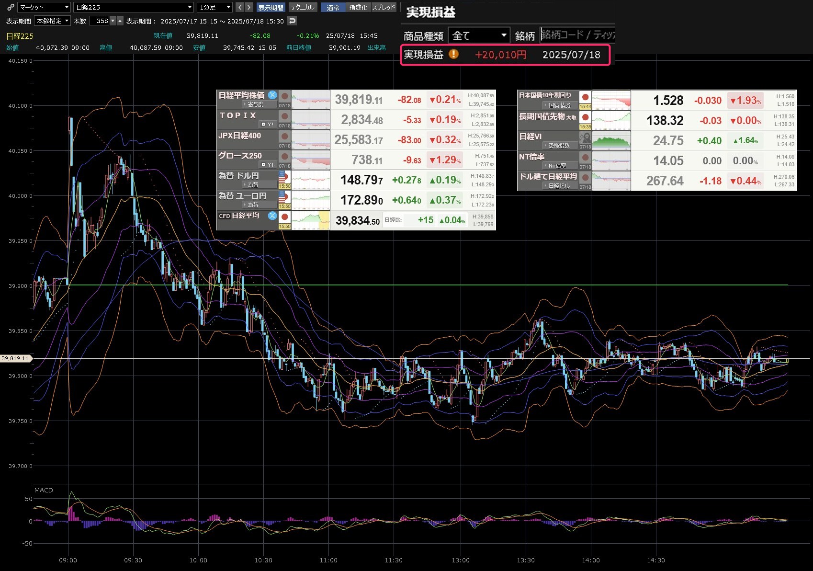Click Japan flag icon in グロース250 row
This screenshot has height=571, width=813.
tap(284, 156)
